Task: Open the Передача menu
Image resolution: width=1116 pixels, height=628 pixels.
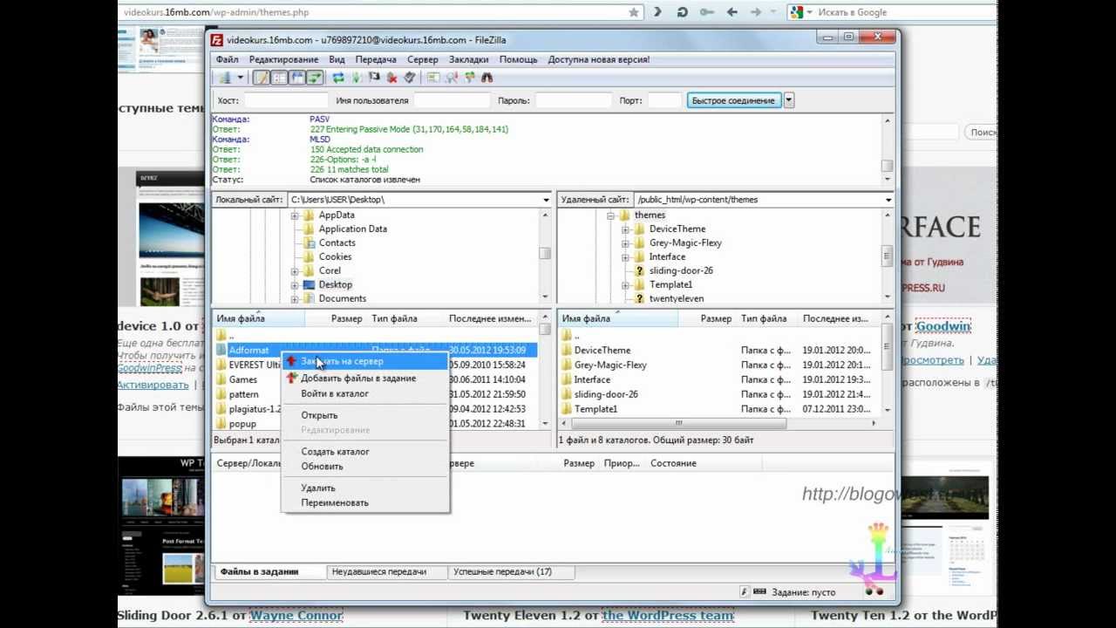Action: 376,59
